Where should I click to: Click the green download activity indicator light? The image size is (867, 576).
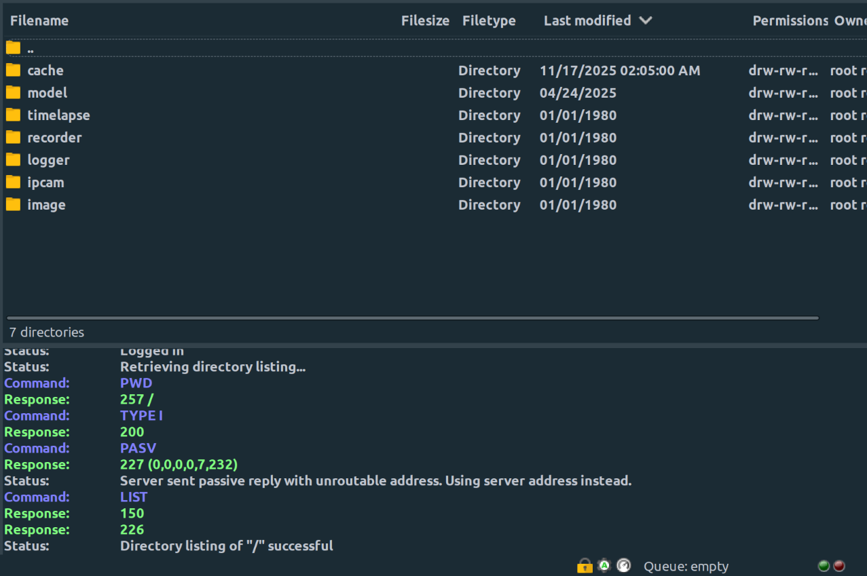[x=823, y=565]
